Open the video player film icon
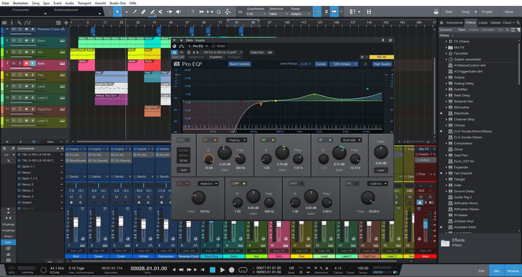The image size is (522, 277). pos(369,12)
